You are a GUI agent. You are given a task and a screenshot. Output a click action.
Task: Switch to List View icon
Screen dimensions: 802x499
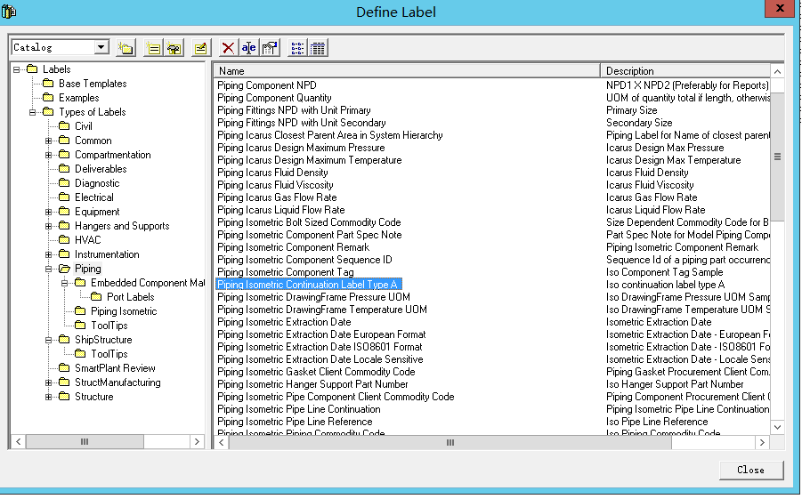click(x=297, y=48)
